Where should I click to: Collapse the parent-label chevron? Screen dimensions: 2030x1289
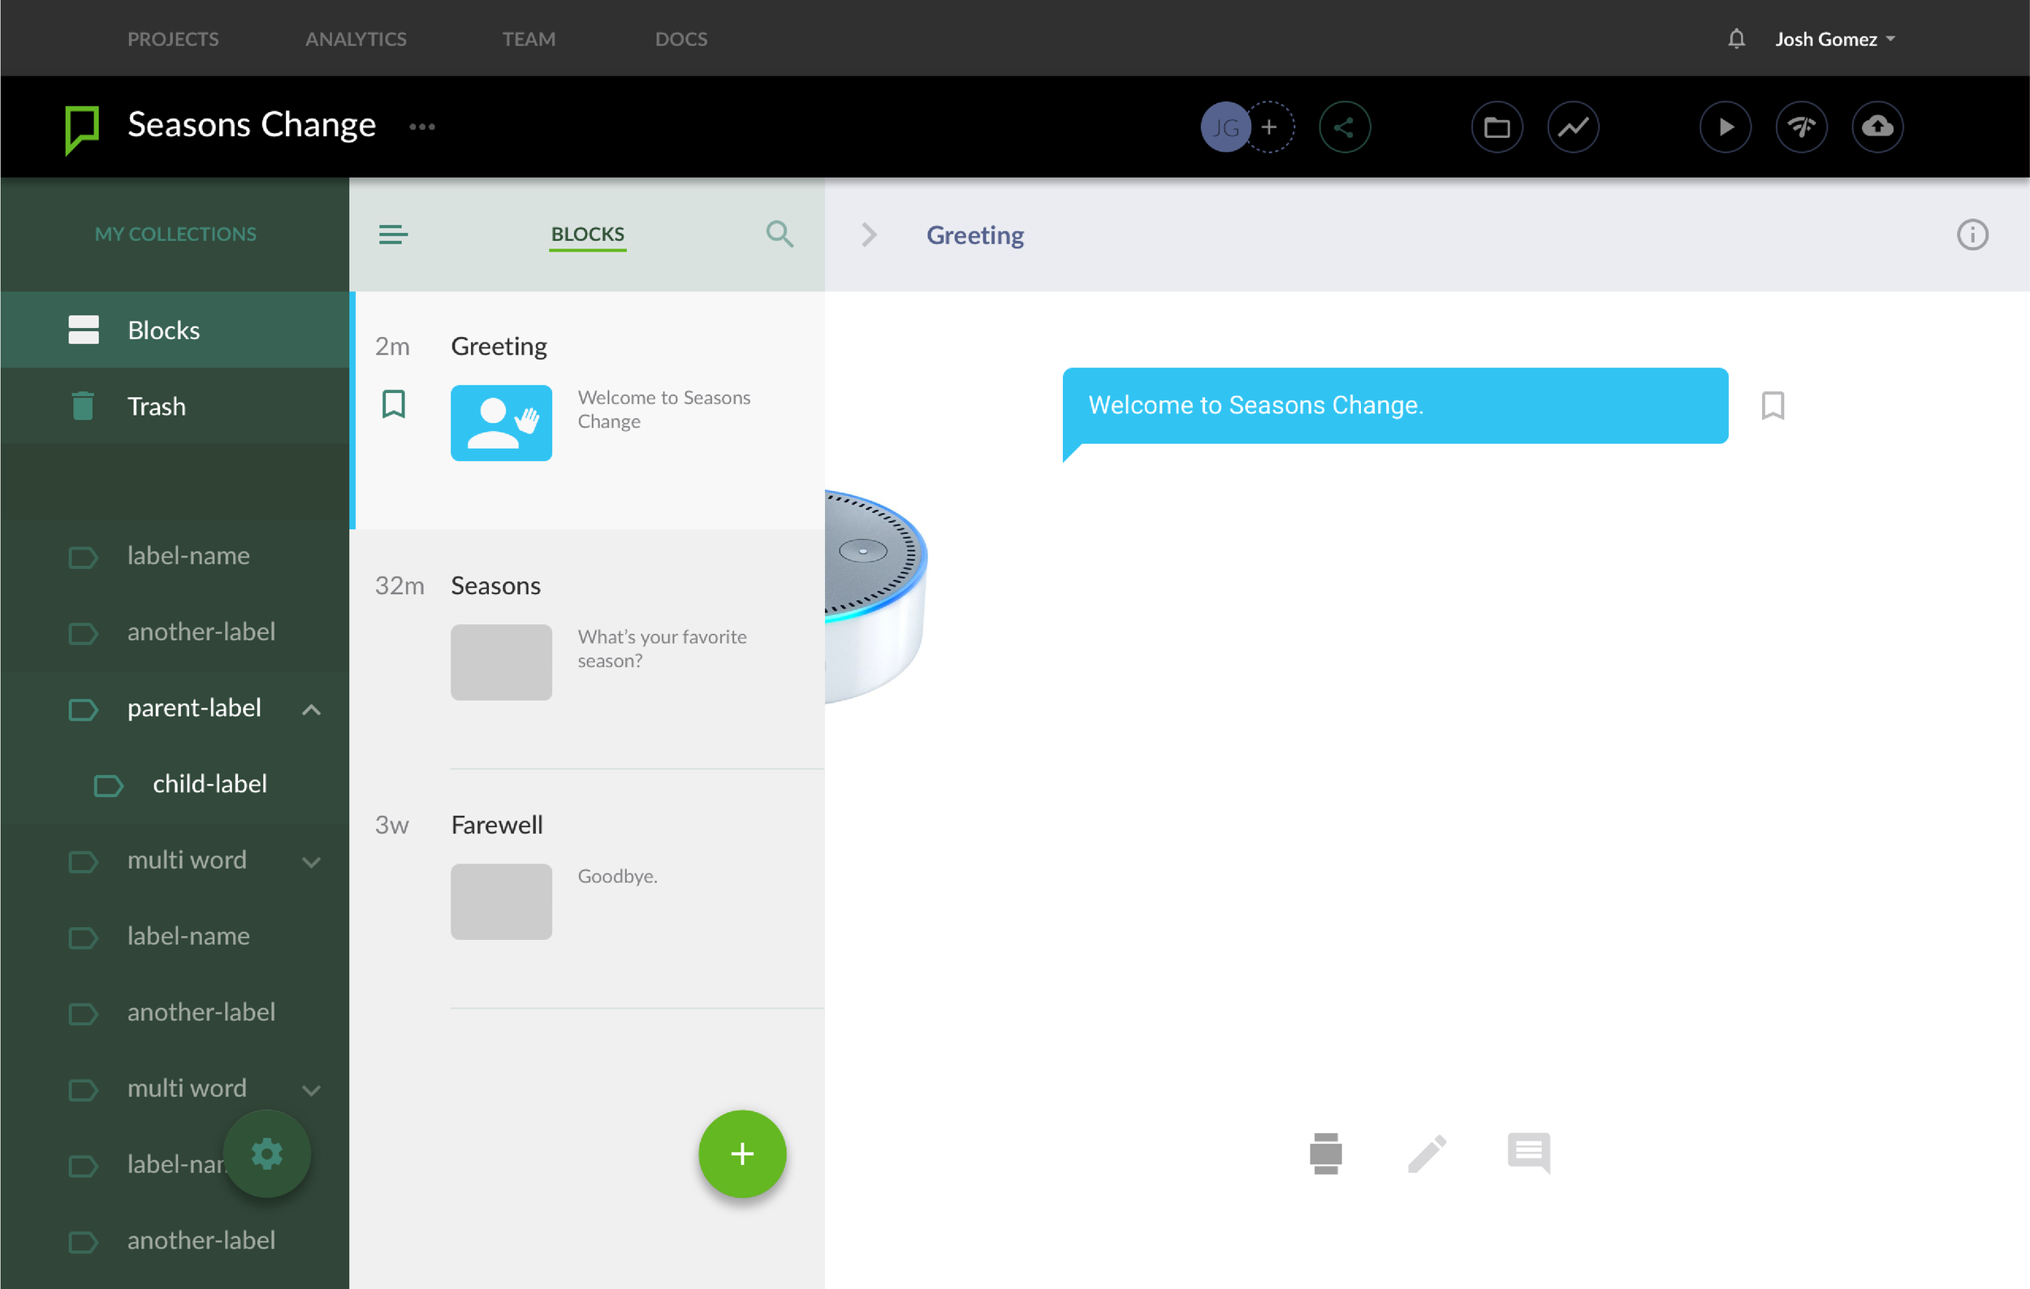click(311, 709)
